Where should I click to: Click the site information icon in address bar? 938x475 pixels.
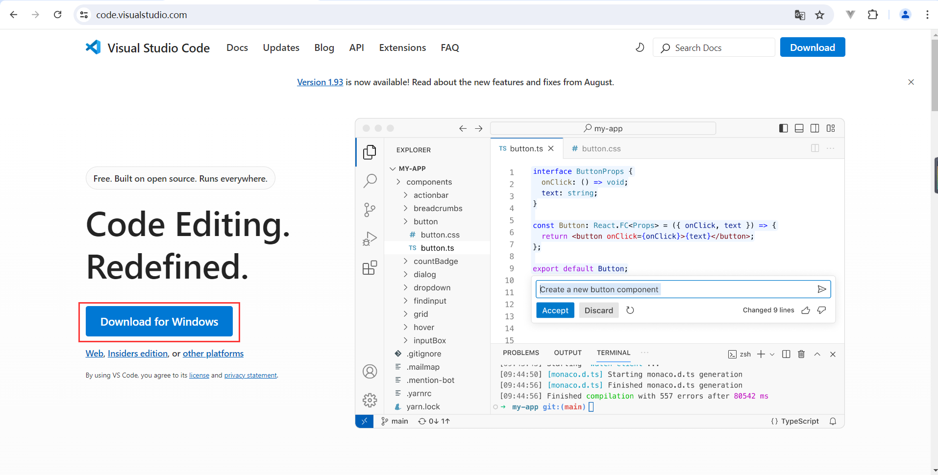[84, 15]
